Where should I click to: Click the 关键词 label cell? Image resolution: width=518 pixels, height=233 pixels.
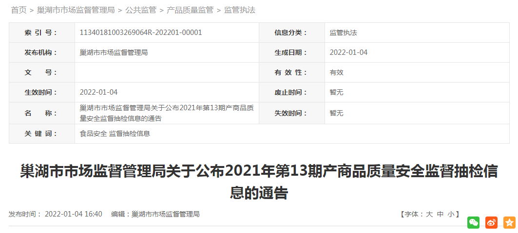42,133
